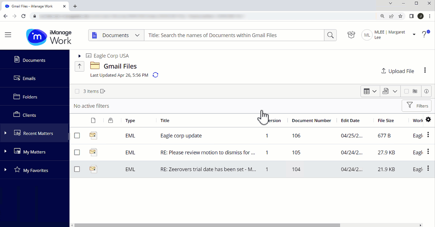
Task: Expand the Recent Matters tree node
Action: point(5,133)
